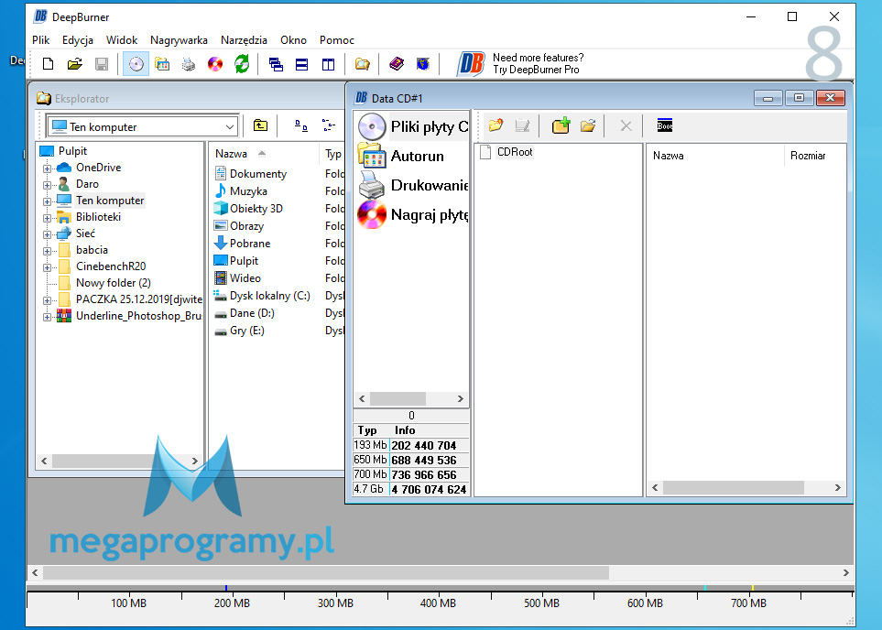The height and width of the screenshot is (630, 882).
Task: Open the Plik menu
Action: pyautogui.click(x=41, y=40)
